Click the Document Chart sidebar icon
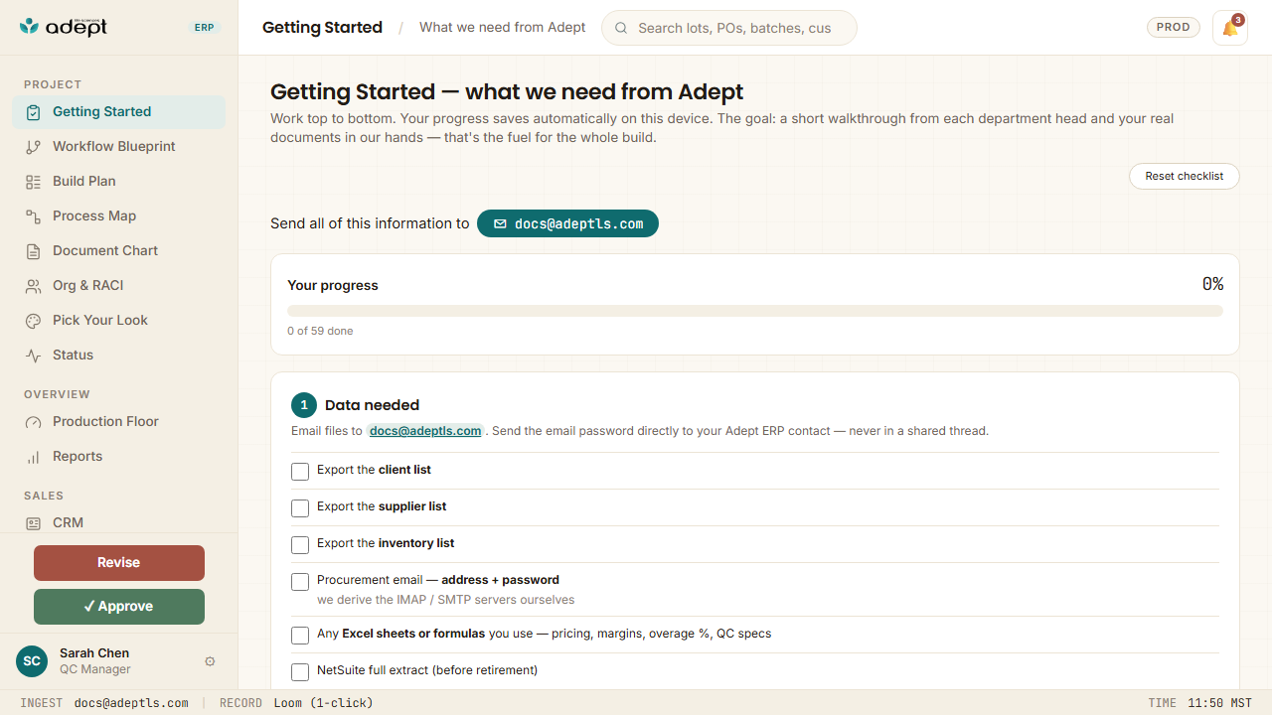The height and width of the screenshot is (715, 1272). coord(33,251)
